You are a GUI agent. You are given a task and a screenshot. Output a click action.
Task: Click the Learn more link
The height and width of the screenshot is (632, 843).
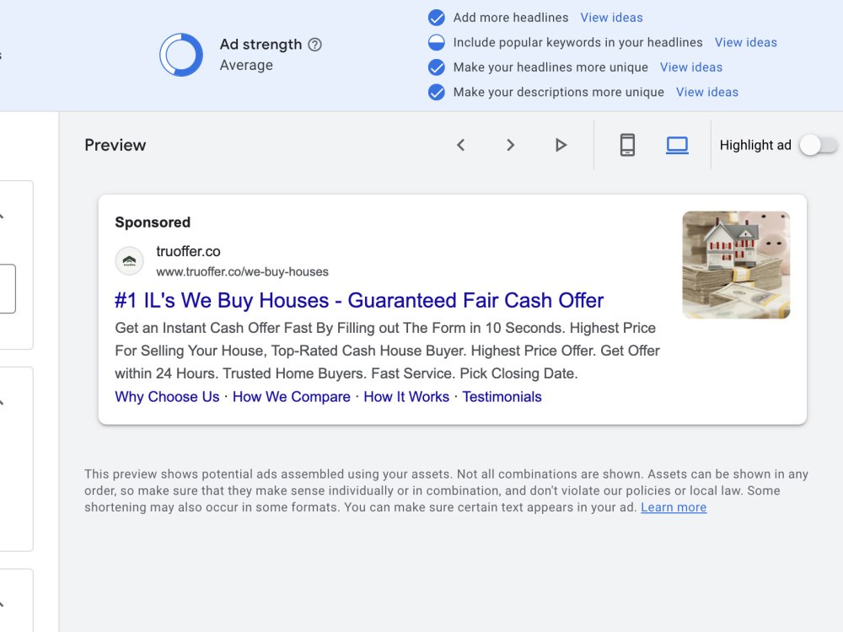pyautogui.click(x=674, y=507)
